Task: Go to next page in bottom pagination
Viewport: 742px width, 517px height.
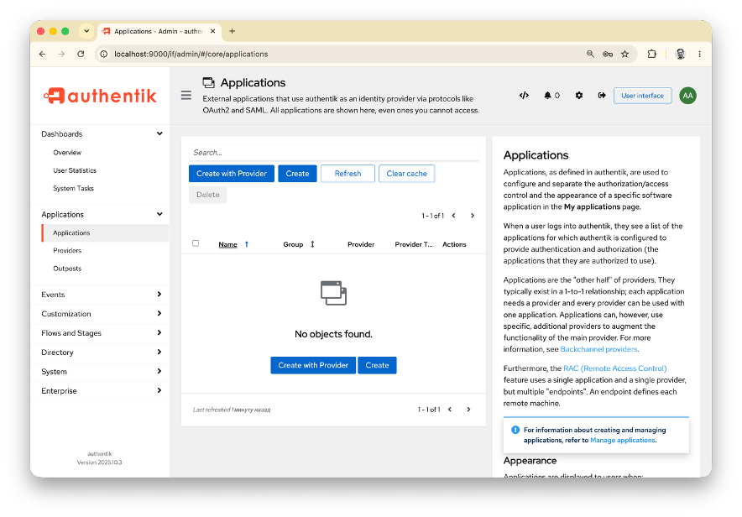Action: (468, 410)
